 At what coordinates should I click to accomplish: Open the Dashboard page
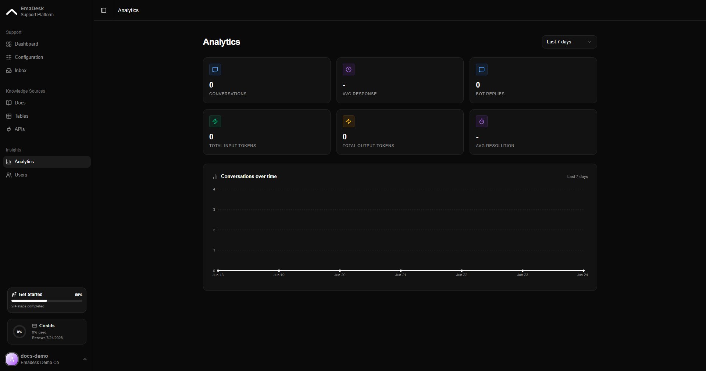coord(47,44)
